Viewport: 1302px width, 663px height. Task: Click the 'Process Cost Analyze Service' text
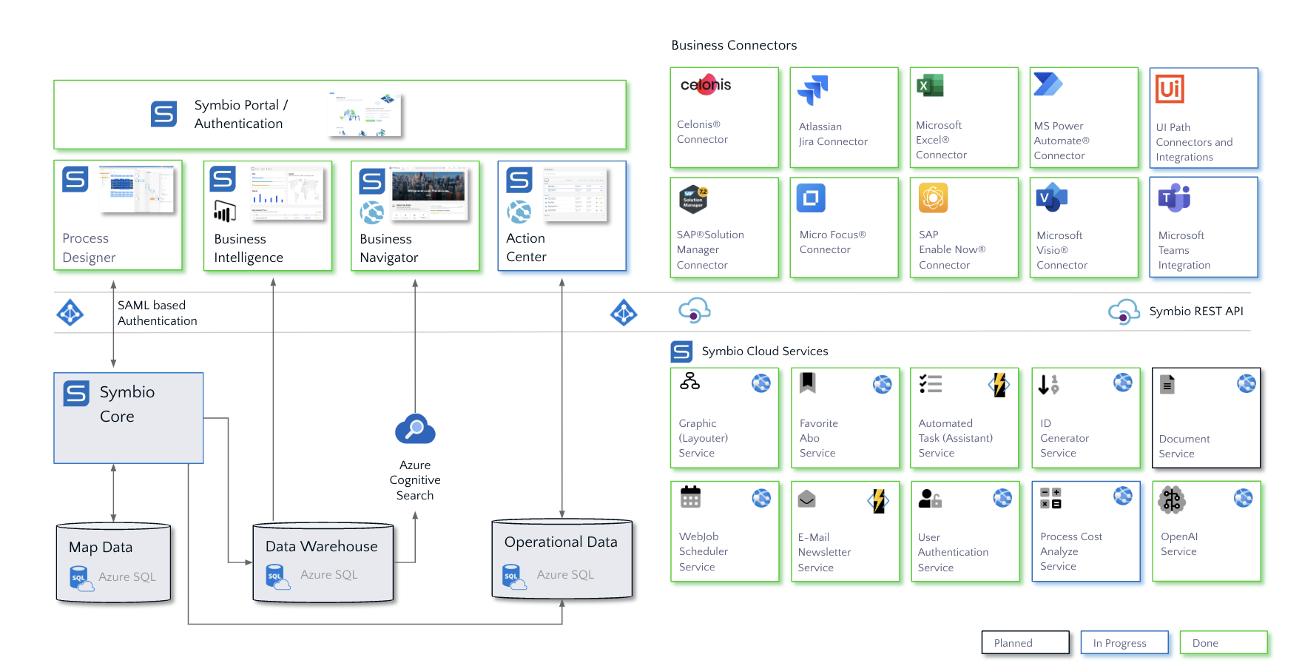1071,551
